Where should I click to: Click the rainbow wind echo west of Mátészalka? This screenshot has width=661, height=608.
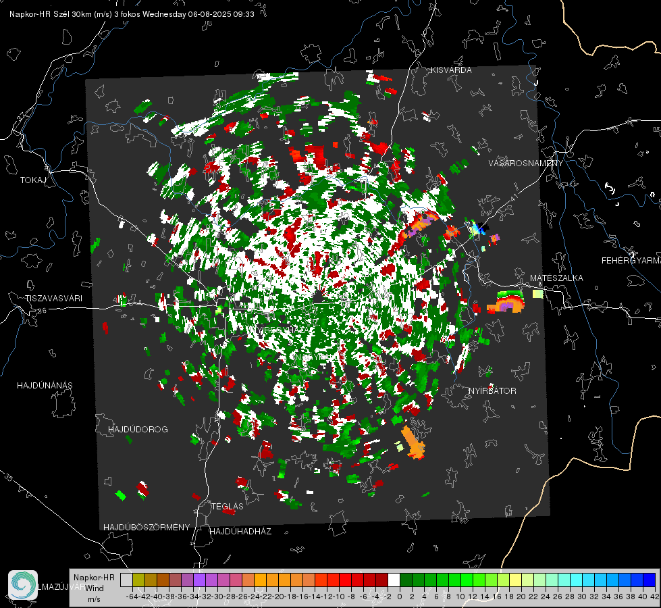[506, 303]
